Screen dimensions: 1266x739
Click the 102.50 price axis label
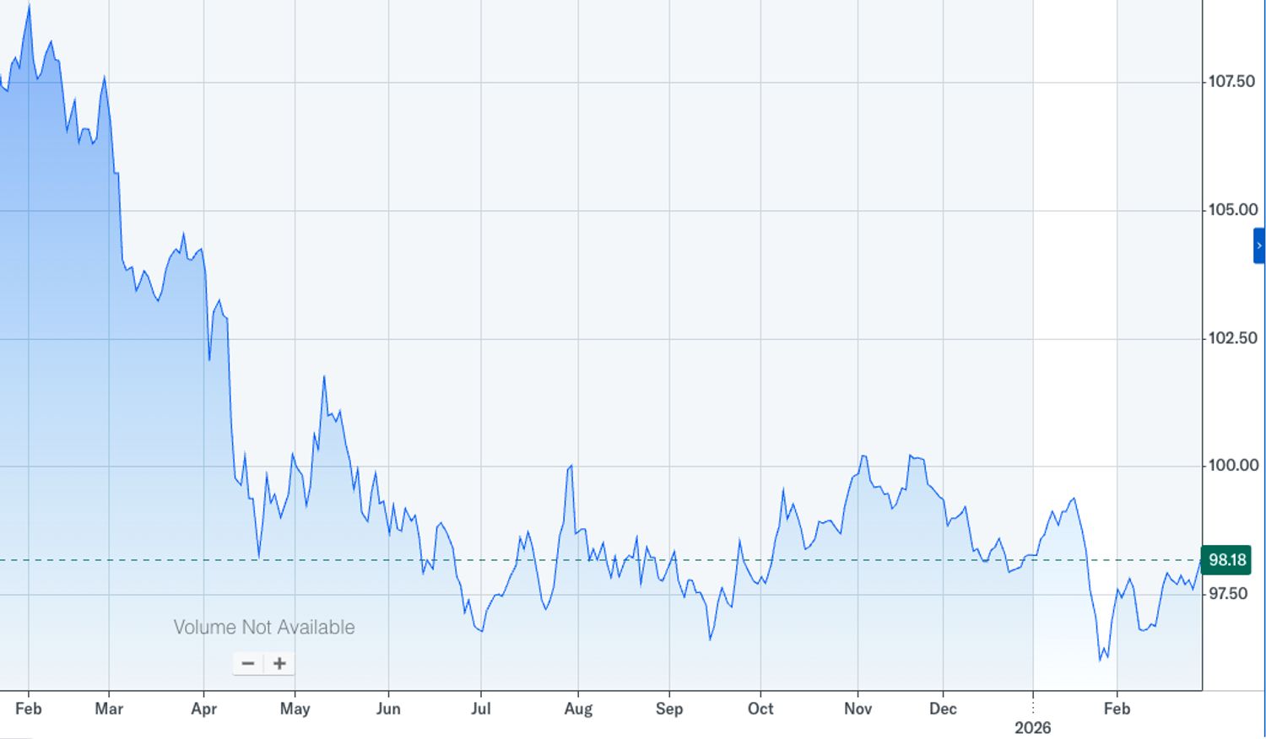(1232, 338)
